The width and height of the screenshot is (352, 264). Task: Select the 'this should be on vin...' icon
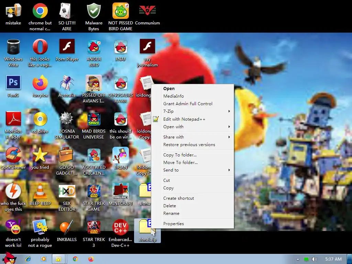(x=121, y=119)
